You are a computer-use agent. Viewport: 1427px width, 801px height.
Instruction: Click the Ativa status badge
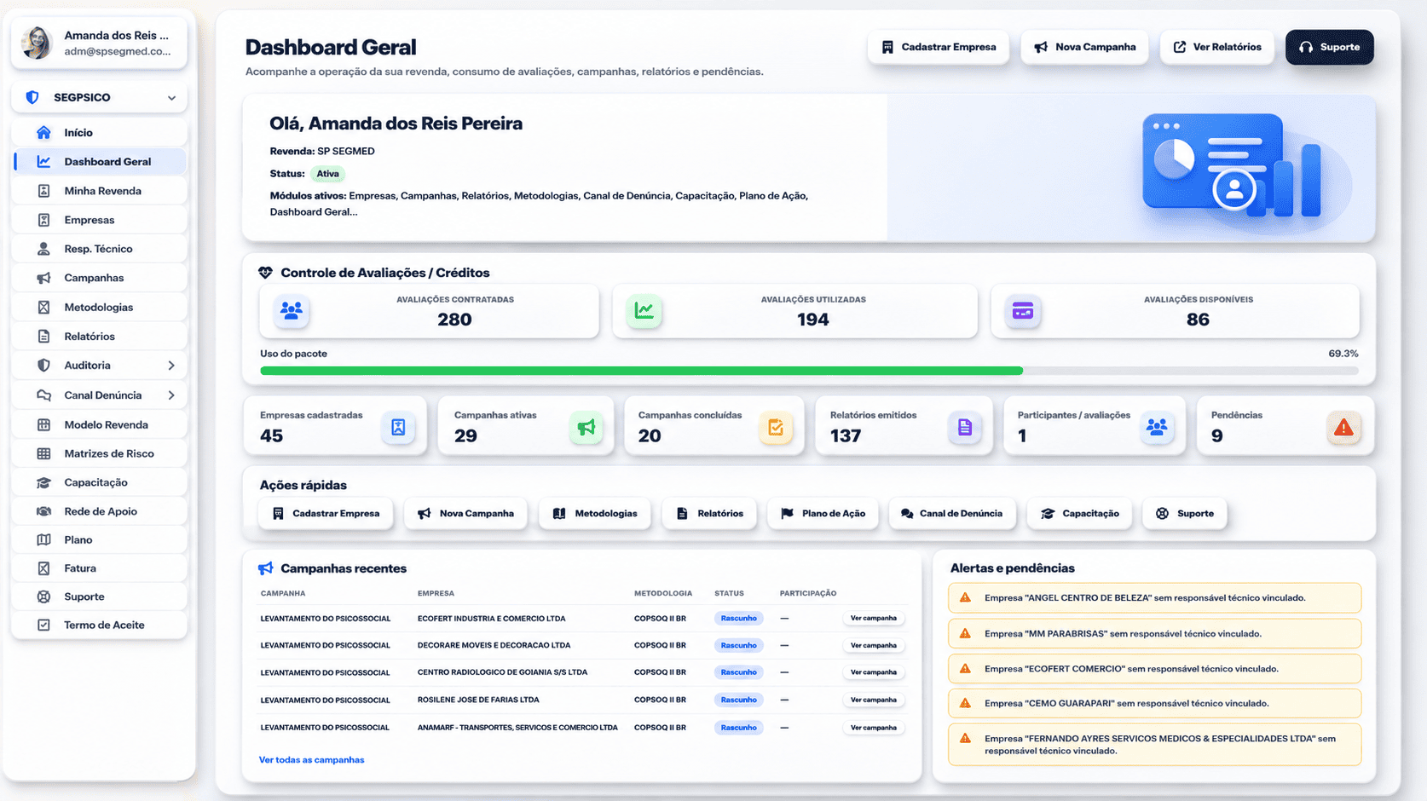[x=327, y=174]
